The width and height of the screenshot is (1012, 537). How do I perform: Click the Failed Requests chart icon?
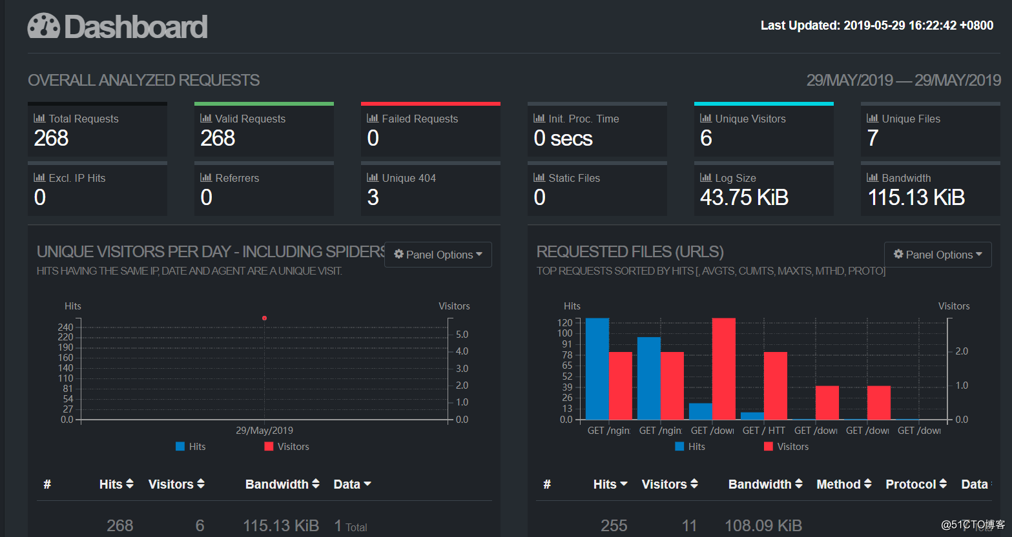pos(373,119)
